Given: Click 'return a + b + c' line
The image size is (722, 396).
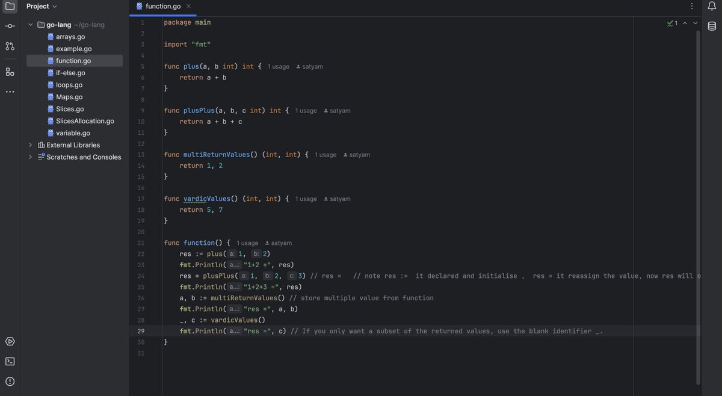Looking at the screenshot, I should click(x=211, y=122).
